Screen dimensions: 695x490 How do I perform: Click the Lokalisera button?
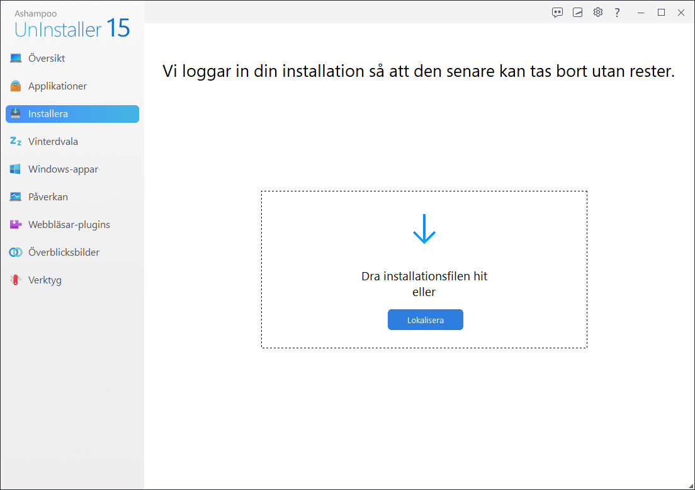426,320
